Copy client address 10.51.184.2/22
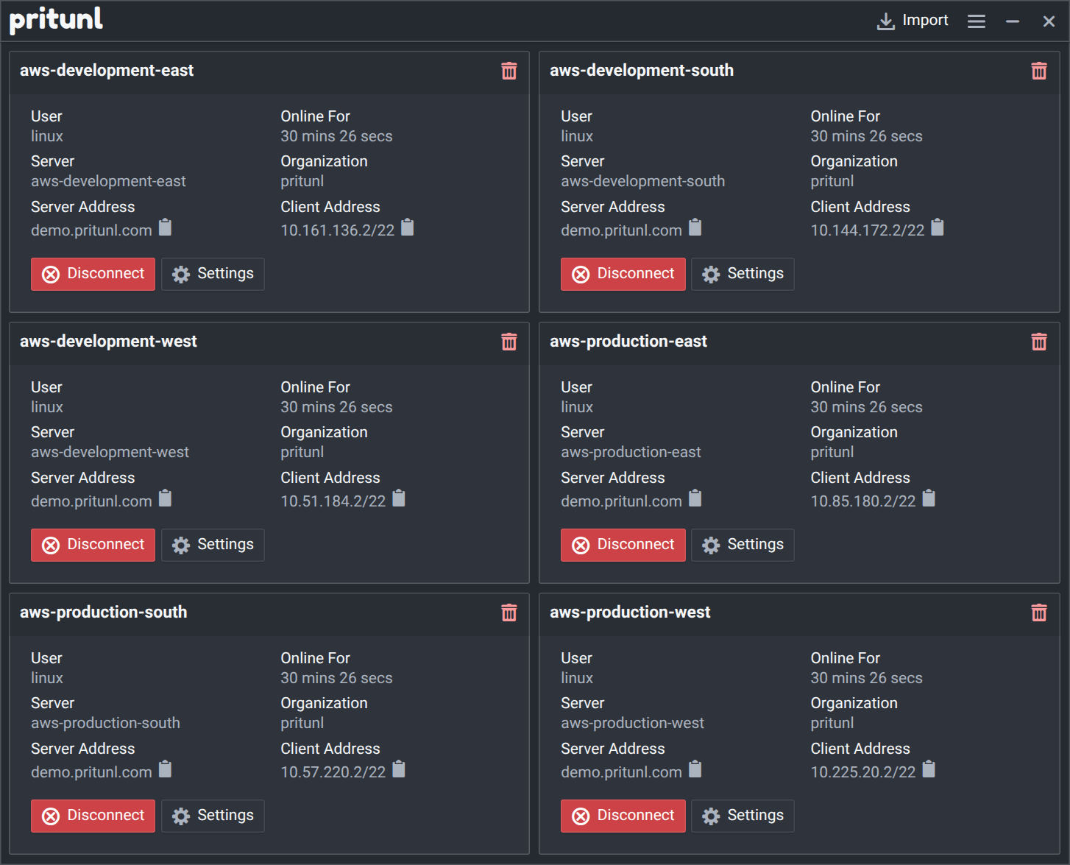 pyautogui.click(x=399, y=499)
